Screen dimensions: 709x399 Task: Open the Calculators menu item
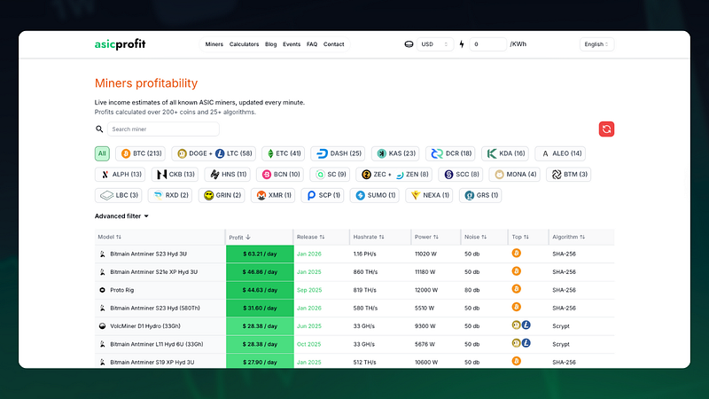point(244,44)
